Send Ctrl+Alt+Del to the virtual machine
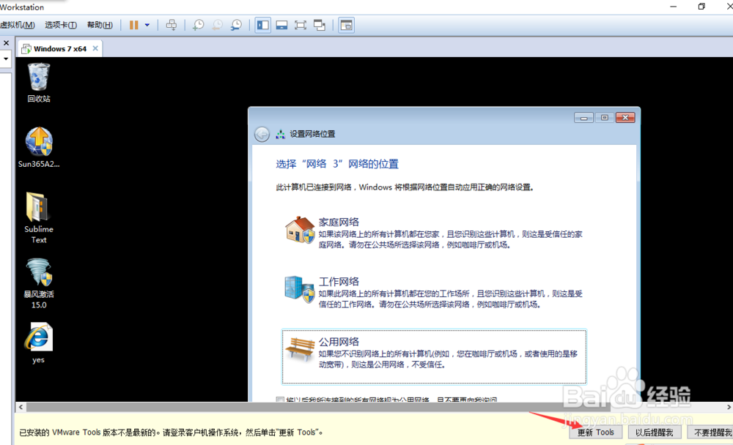Image resolution: width=733 pixels, height=445 pixels. tap(172, 25)
